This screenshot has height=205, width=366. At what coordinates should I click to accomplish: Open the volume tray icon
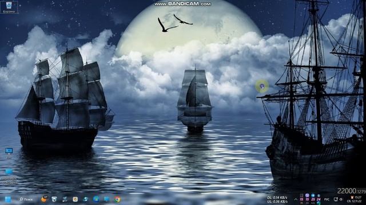(x=341, y=199)
